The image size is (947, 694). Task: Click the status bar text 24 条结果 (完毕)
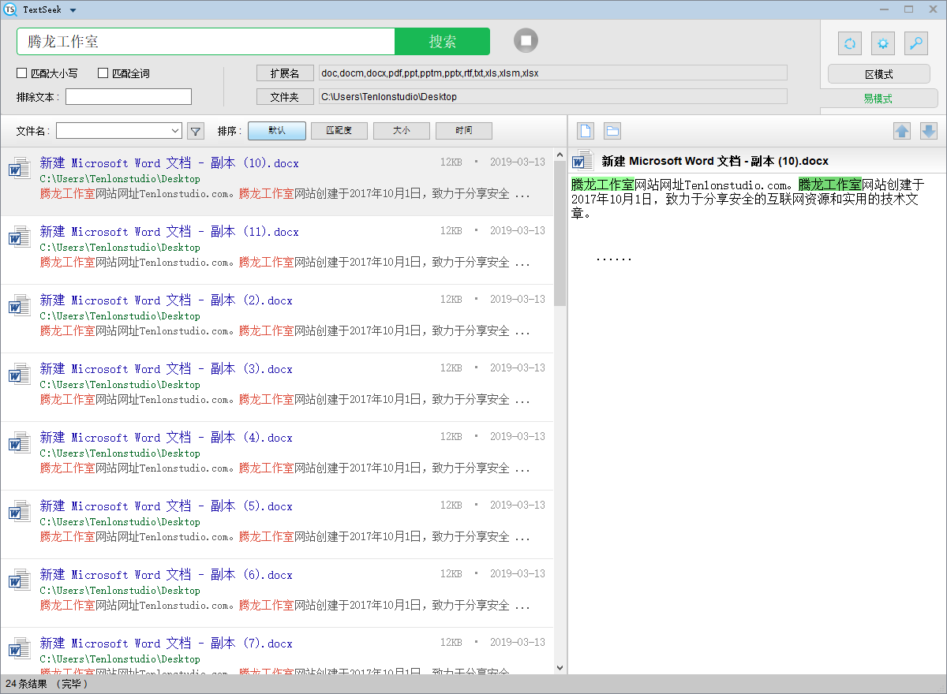47,684
